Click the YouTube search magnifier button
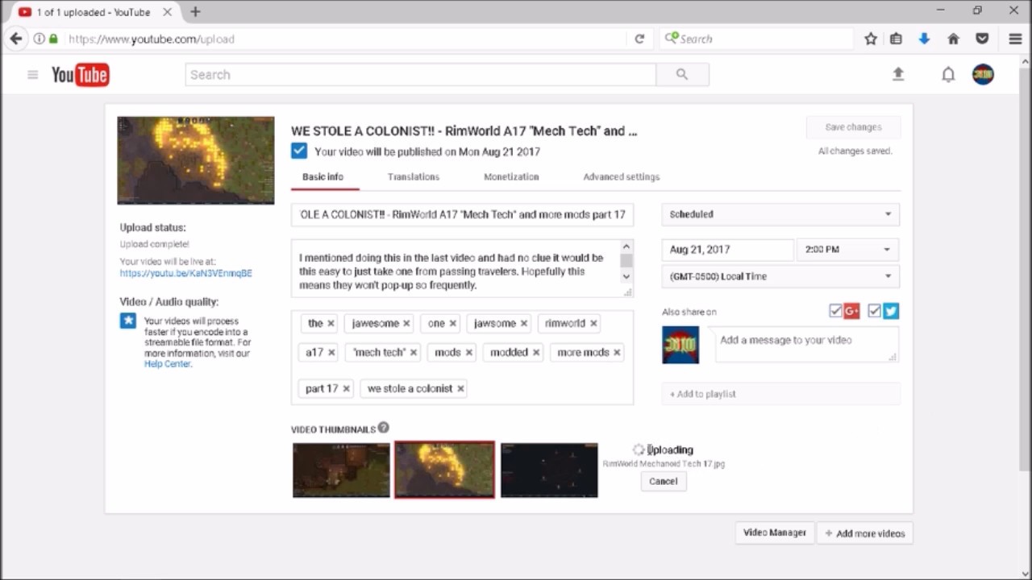The width and height of the screenshot is (1032, 580). coord(682,75)
